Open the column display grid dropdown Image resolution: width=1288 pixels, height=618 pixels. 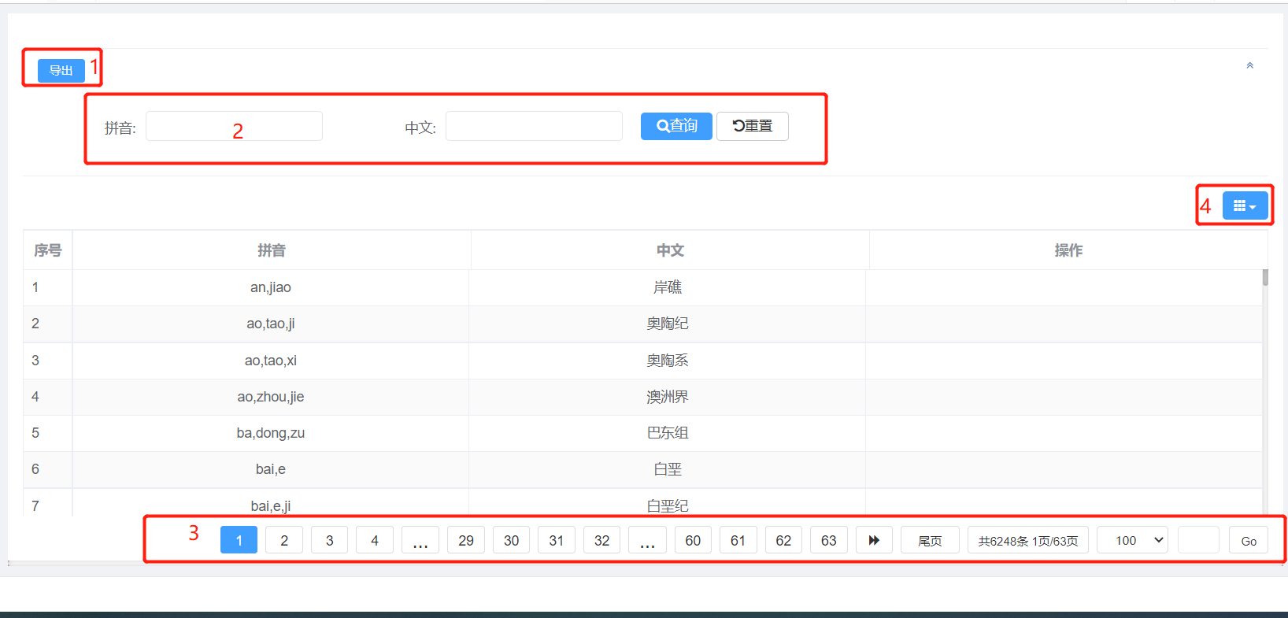tap(1245, 206)
